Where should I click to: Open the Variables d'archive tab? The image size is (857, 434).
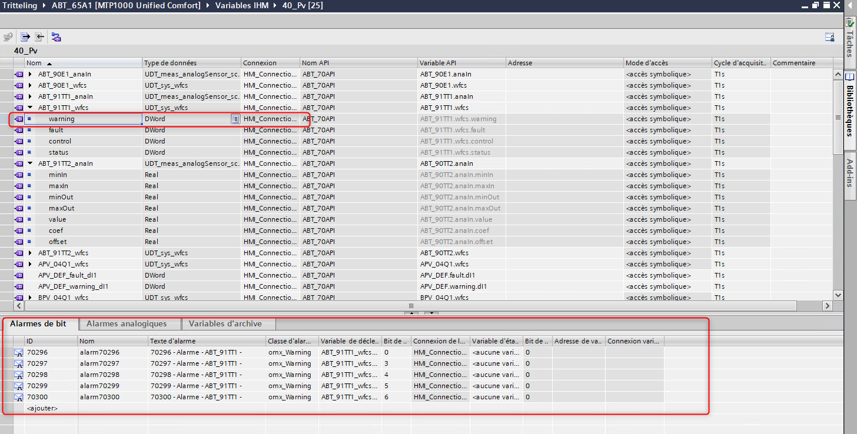coord(229,324)
